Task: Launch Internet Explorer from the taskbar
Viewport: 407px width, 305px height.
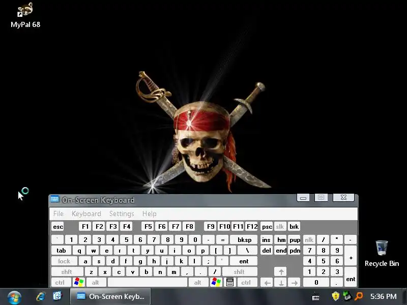Action: [41, 296]
